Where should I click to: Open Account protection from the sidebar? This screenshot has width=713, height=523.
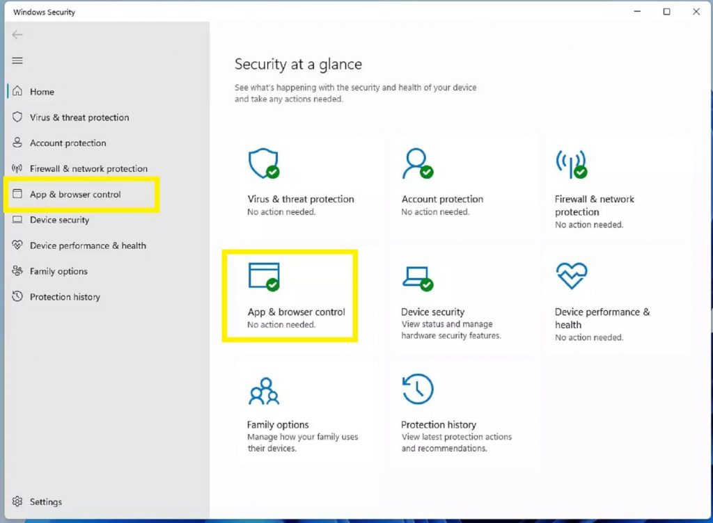pos(68,143)
